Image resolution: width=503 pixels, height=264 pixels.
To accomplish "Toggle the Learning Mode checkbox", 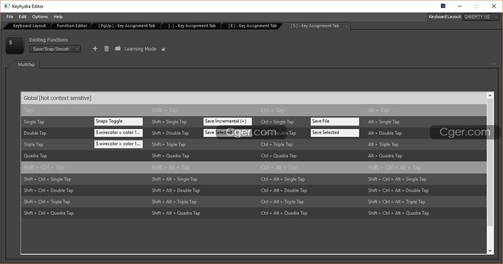I will 163,49.
